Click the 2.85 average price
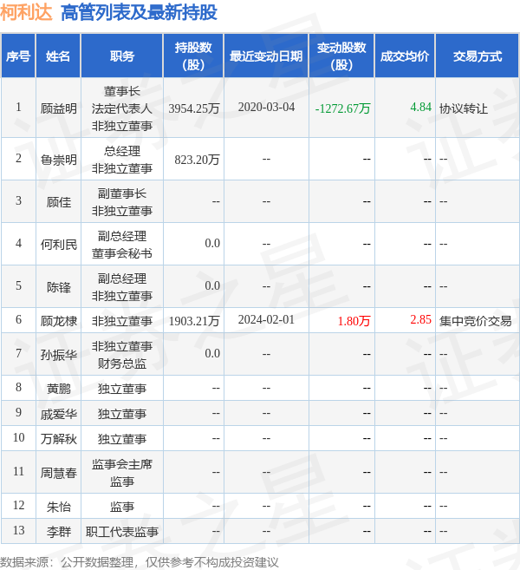The width and height of the screenshot is (520, 570). coord(421,319)
